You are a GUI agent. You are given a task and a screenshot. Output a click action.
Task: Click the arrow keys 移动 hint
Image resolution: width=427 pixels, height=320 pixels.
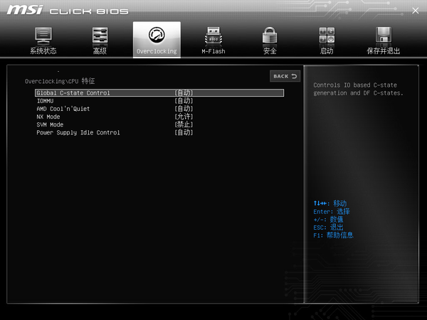[330, 203]
